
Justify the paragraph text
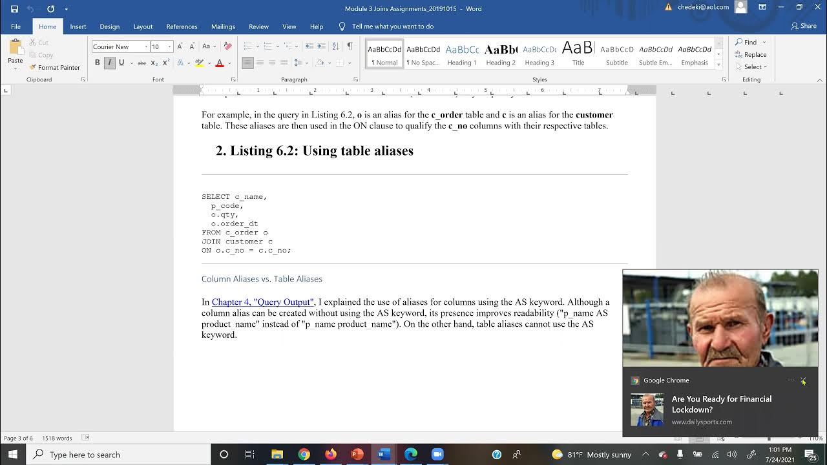coord(284,63)
